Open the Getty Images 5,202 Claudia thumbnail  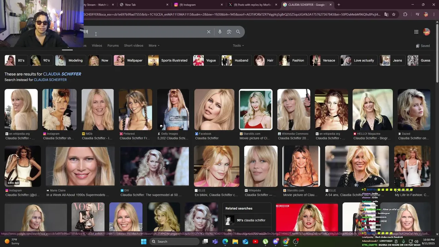click(173, 109)
